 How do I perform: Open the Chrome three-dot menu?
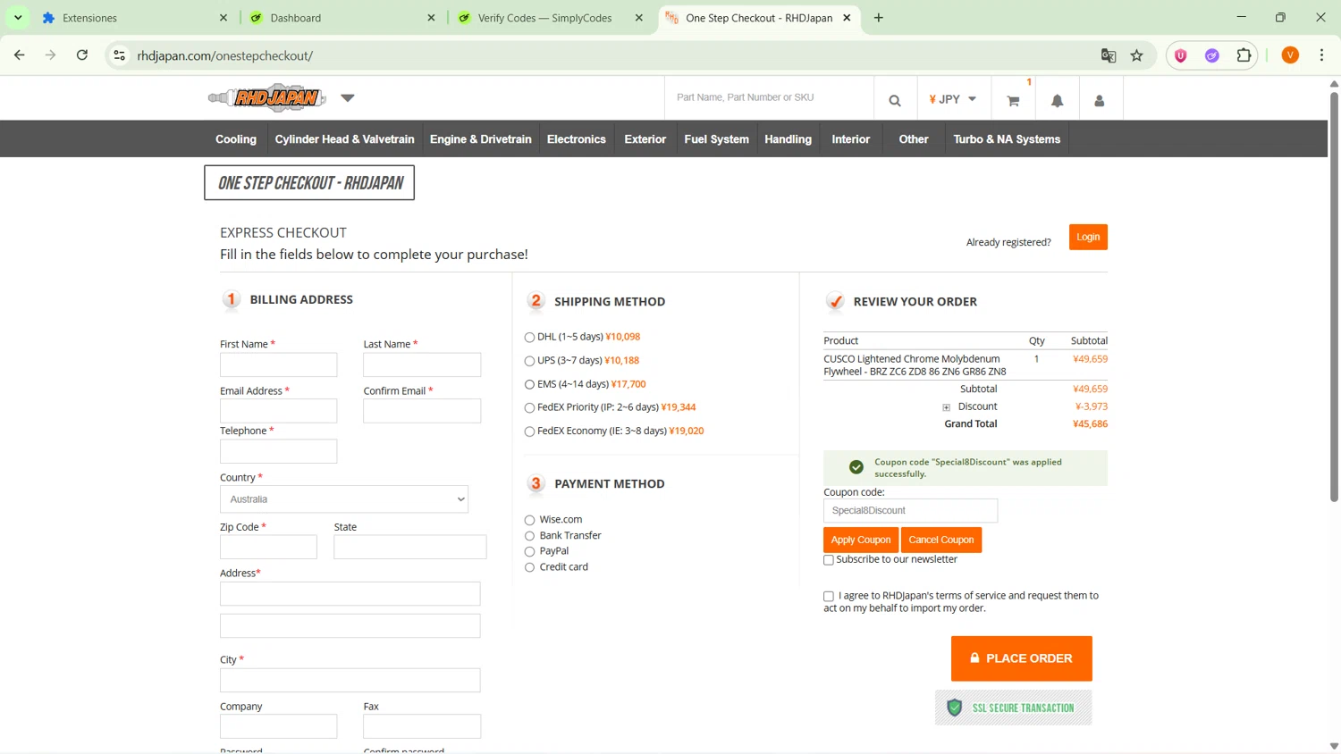coord(1322,55)
